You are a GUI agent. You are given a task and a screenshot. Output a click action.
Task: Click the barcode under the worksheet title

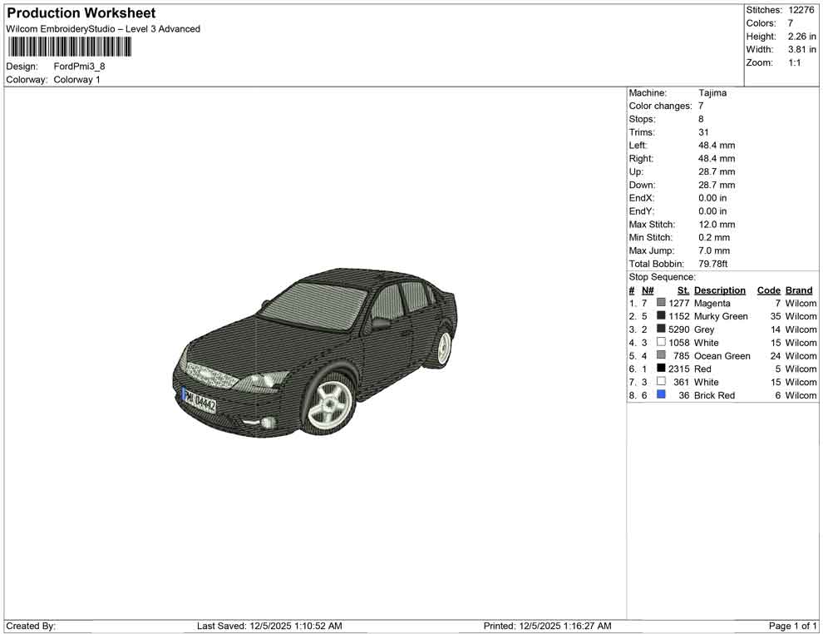tap(69, 47)
